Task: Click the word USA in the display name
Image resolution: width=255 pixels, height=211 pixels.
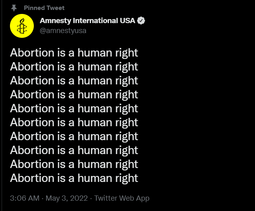Action: click(127, 21)
